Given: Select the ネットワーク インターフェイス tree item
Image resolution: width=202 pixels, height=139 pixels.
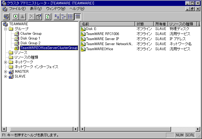Looking at the screenshot, I should point(36,67).
